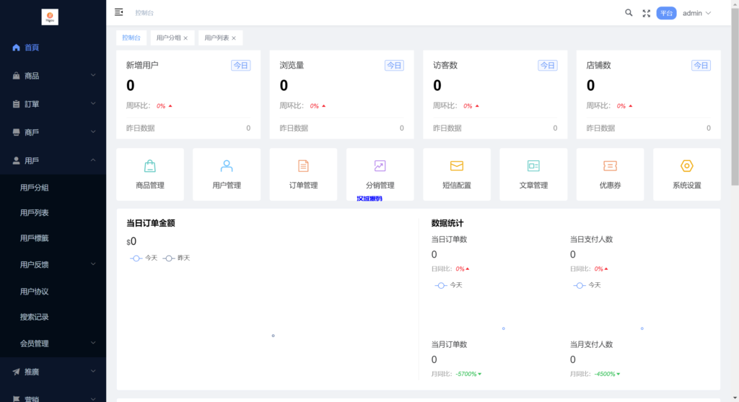Click the -5700% value under 当月订单数
The width and height of the screenshot is (739, 402).
(468, 374)
